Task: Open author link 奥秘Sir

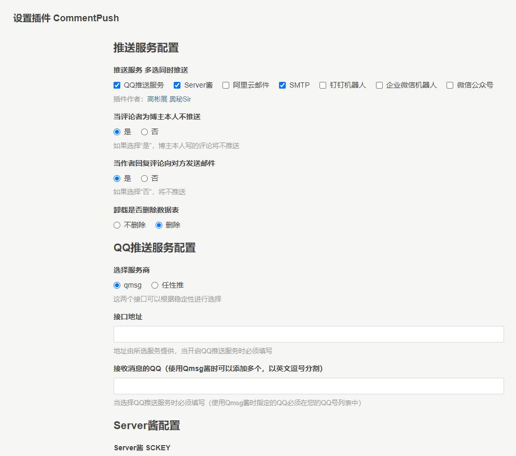Action: pos(180,99)
